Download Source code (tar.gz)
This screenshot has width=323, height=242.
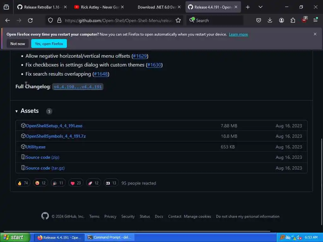coord(45,168)
